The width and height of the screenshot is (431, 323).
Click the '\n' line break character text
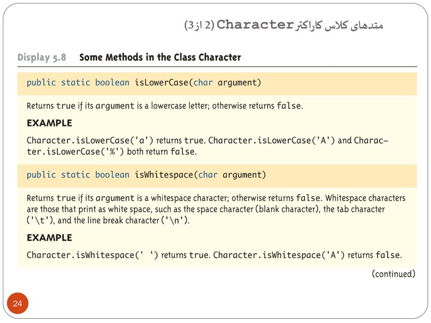(174, 220)
